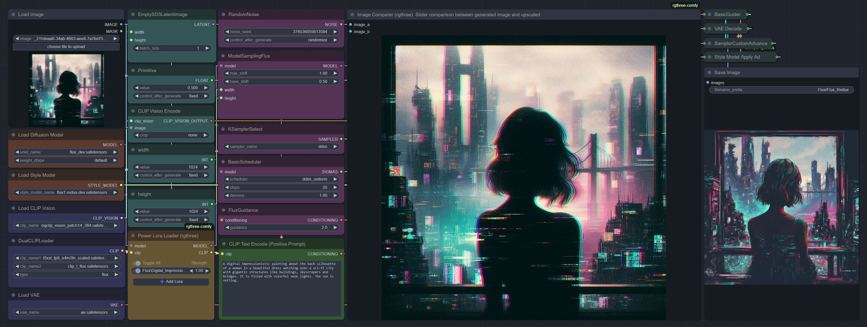Open the scheduler ddim_uniform dropdown
This screenshot has height=327, width=867.
coord(281,179)
